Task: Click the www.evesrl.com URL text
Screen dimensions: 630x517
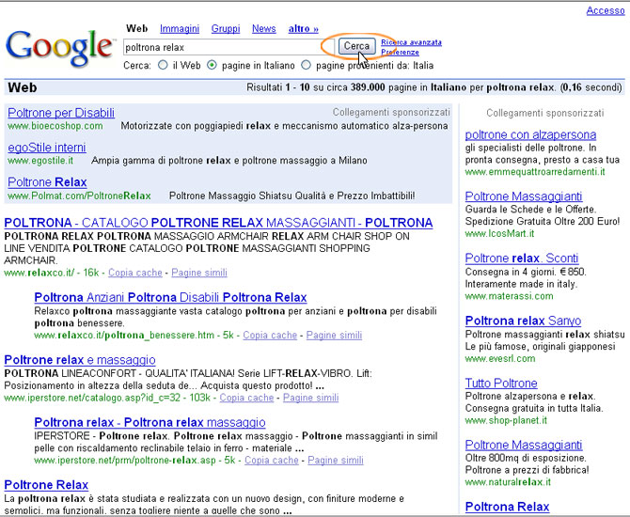Action: pyautogui.click(x=500, y=359)
